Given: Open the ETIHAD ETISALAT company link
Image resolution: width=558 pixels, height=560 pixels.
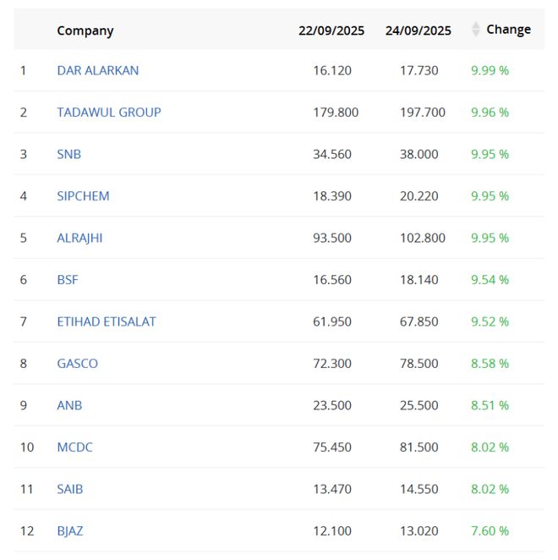Looking at the screenshot, I should pos(107,321).
